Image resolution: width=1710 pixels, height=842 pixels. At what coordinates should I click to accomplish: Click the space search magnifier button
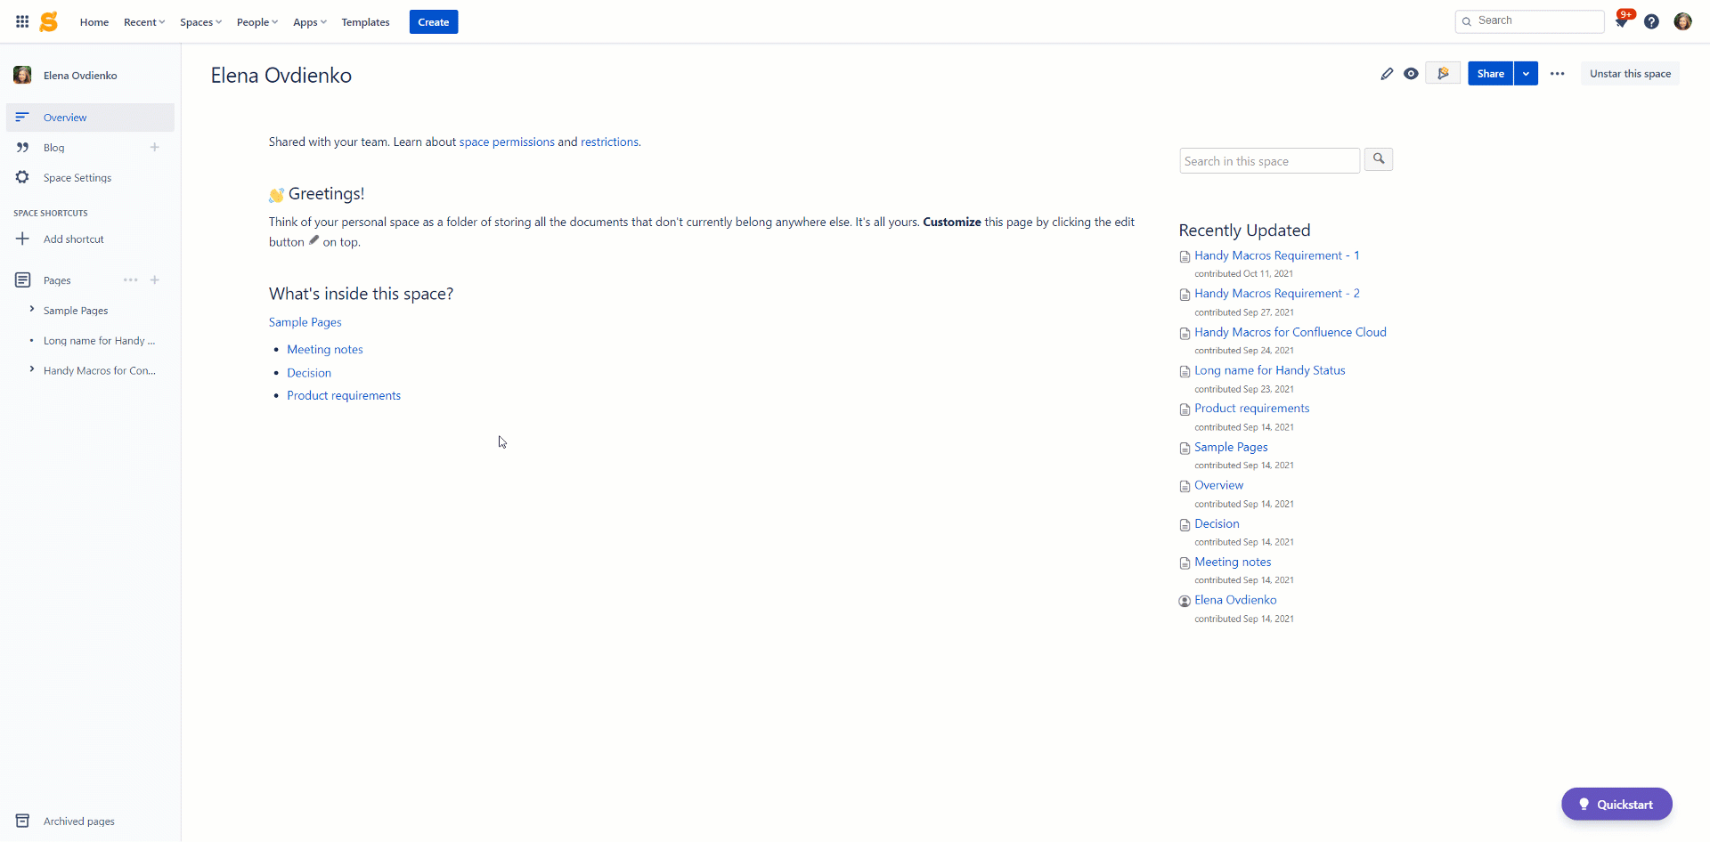click(x=1378, y=159)
